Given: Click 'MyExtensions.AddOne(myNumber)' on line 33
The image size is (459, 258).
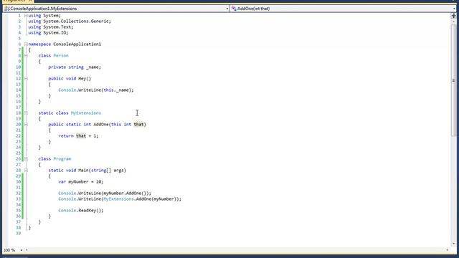Looking at the screenshot, I should coord(139,199).
